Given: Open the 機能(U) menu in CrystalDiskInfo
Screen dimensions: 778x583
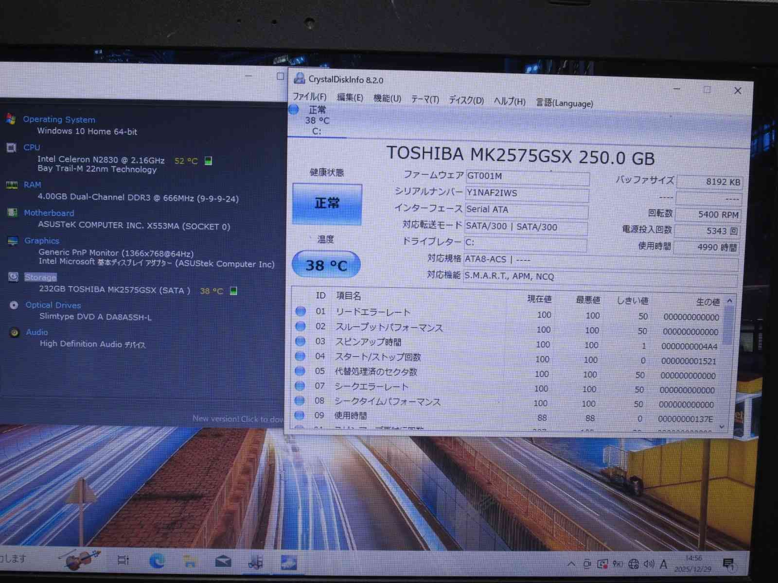Looking at the screenshot, I should pyautogui.click(x=386, y=100).
